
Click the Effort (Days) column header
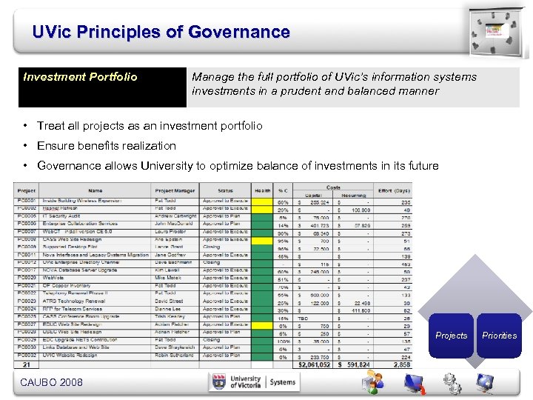click(394, 190)
